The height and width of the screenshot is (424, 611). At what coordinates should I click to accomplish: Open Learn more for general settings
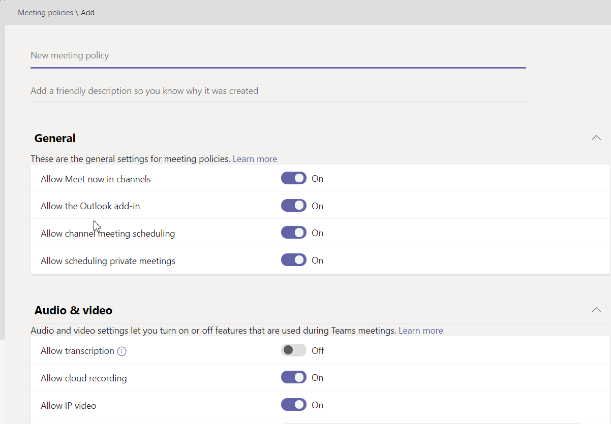click(255, 158)
